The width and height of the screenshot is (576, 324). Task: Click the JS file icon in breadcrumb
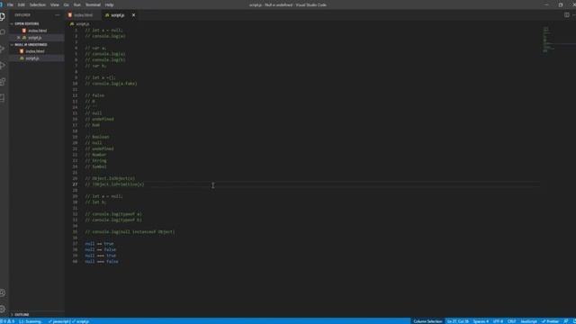[x=72, y=24]
